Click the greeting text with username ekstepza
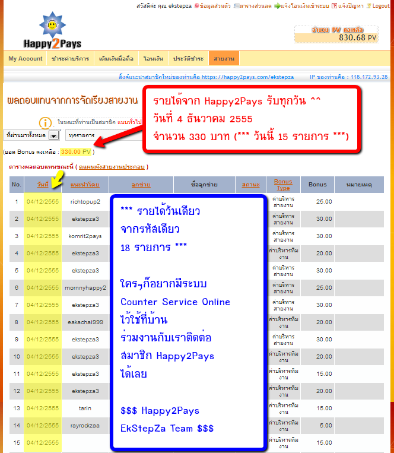 (x=164, y=6)
